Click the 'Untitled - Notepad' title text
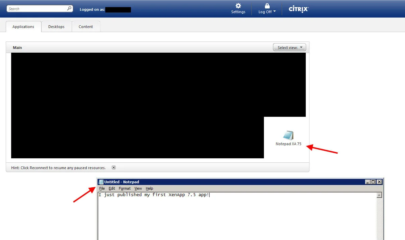This screenshot has height=240, width=405. point(122,182)
